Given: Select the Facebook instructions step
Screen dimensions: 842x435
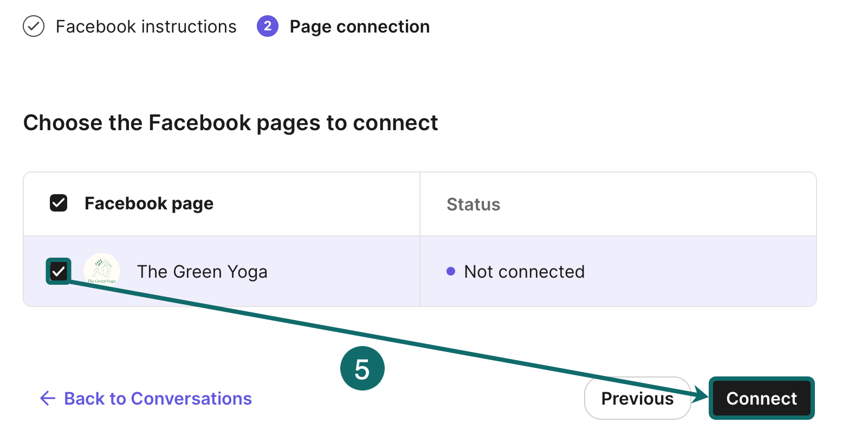Looking at the screenshot, I should [146, 26].
